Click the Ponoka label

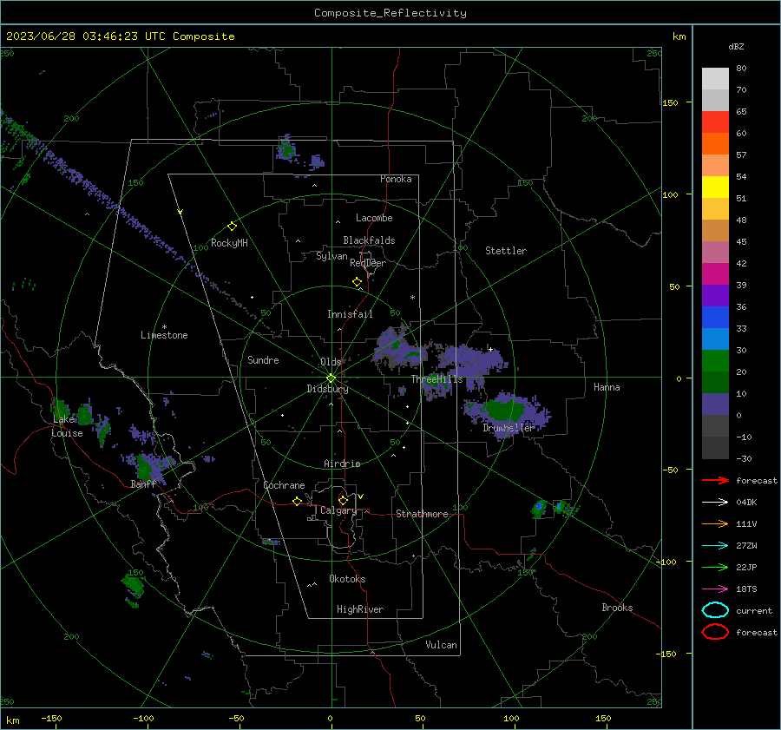click(396, 179)
